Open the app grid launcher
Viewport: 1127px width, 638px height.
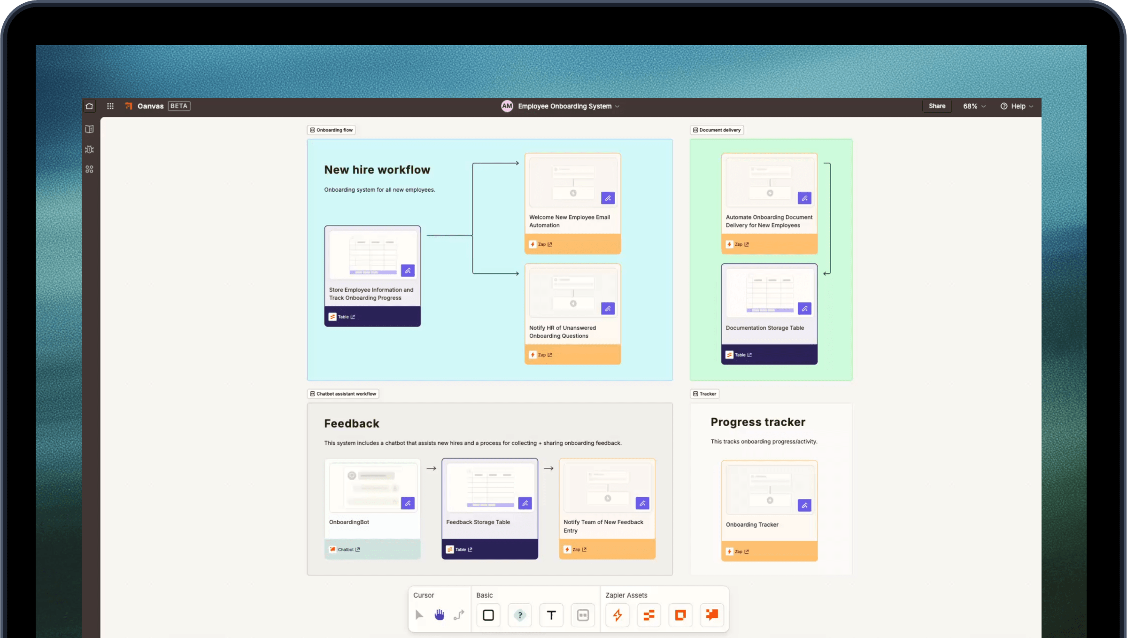(110, 106)
